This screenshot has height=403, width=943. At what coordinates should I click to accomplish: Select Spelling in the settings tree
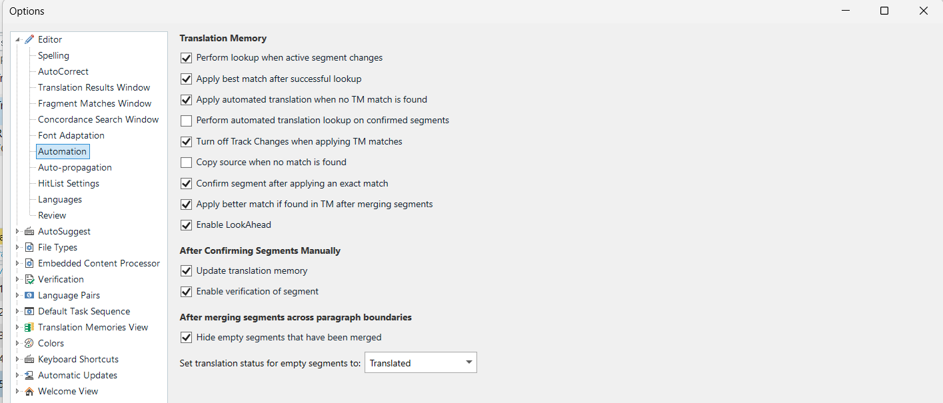pos(53,55)
